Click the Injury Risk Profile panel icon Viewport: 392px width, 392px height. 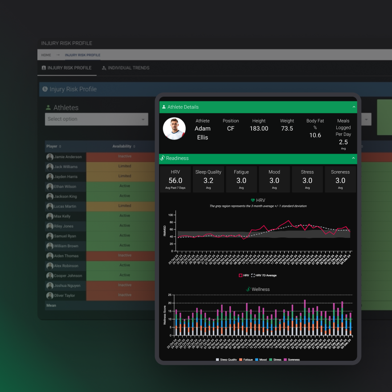45,89
